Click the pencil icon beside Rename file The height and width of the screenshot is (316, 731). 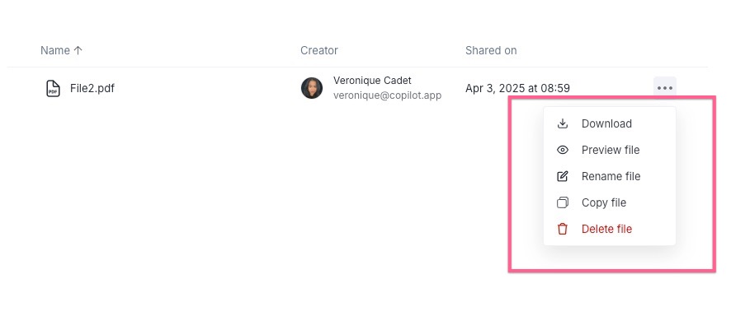tap(563, 176)
